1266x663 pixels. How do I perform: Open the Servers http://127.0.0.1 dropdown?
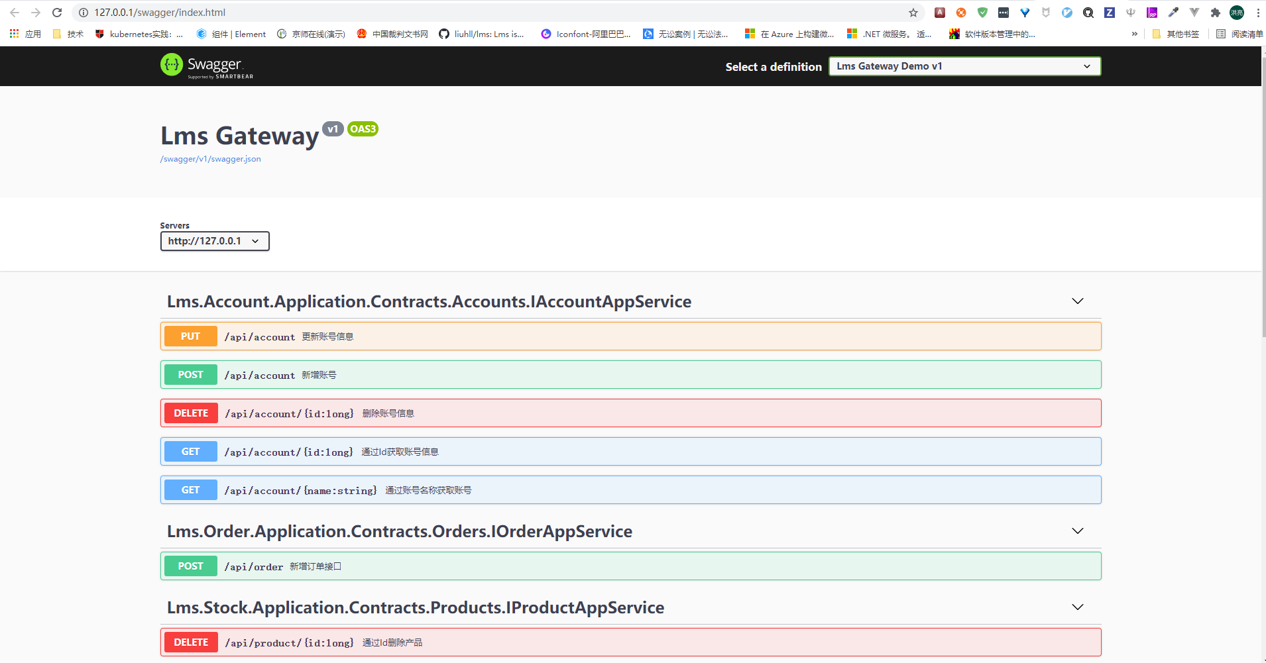click(x=214, y=241)
